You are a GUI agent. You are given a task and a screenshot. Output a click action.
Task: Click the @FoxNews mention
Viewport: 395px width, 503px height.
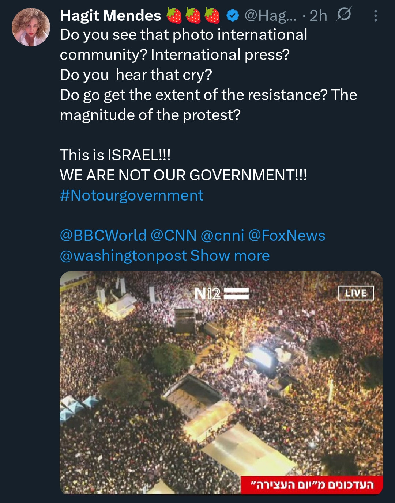click(x=286, y=236)
